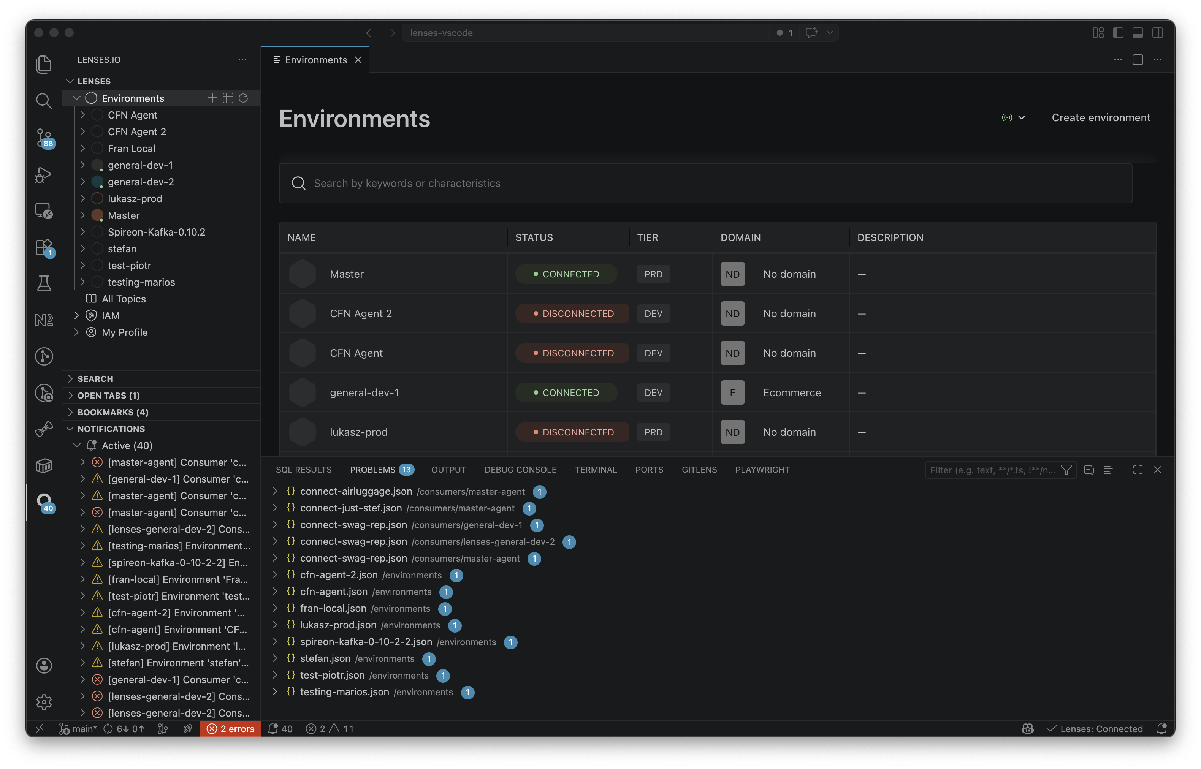Open the Explorer files icon in activity bar
Screen dimensions: 1201x769
coord(44,65)
